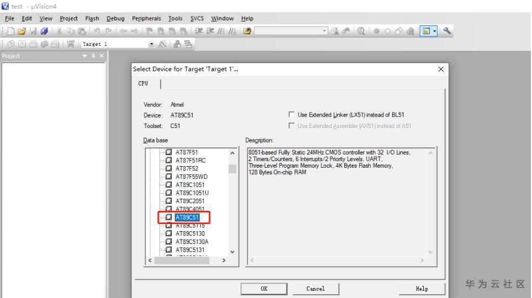Open the Edit menu

[26, 18]
